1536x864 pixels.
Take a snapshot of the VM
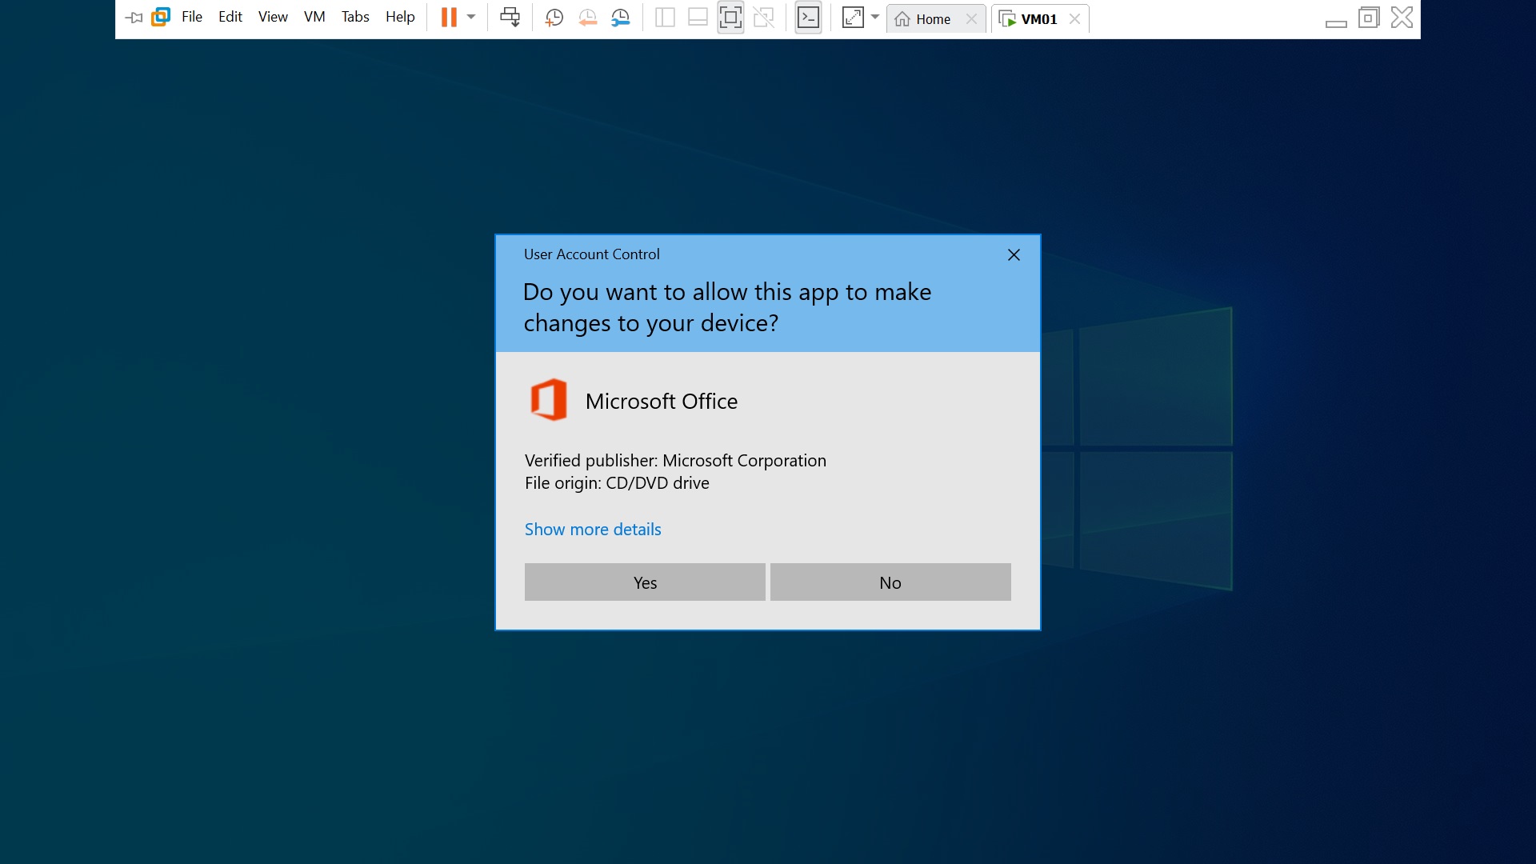[x=554, y=18]
